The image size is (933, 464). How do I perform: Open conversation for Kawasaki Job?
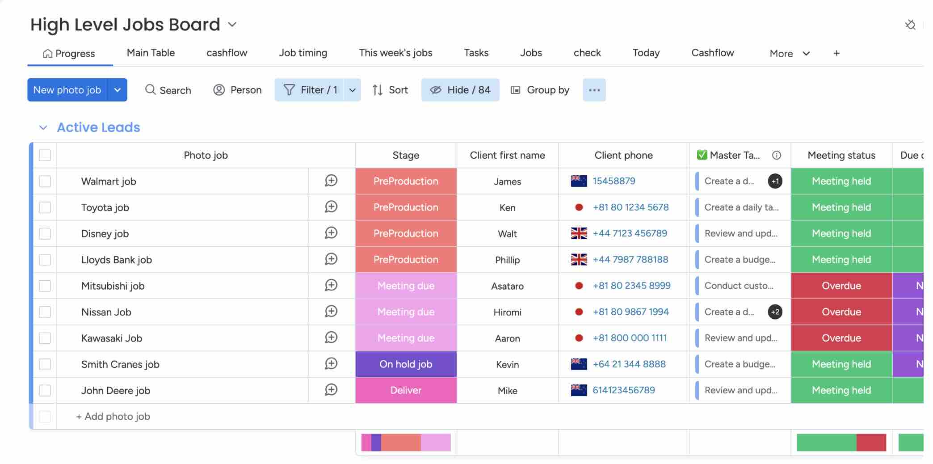point(331,337)
